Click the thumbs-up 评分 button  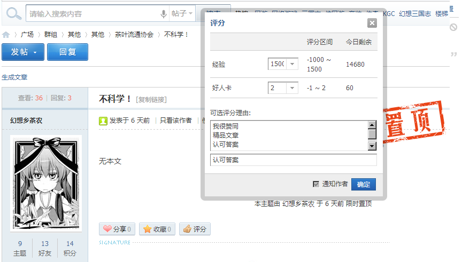(195, 229)
